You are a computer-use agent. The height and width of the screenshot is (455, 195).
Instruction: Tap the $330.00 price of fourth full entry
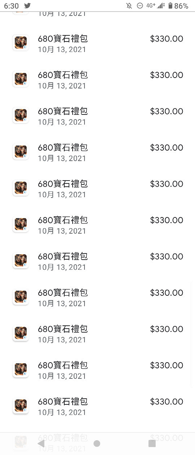click(x=166, y=148)
